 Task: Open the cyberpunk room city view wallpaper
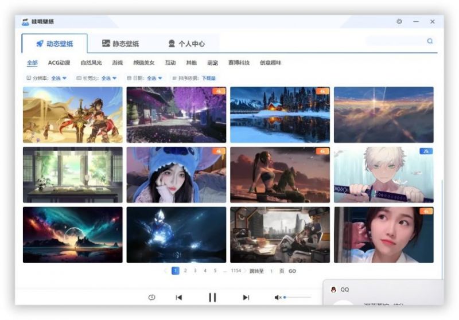tap(280, 235)
